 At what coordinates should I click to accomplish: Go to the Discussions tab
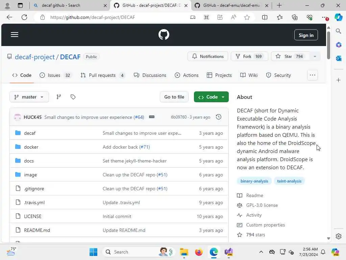click(150, 75)
